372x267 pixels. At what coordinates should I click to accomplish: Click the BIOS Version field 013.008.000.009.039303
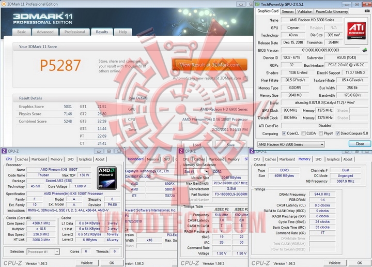click(320, 50)
